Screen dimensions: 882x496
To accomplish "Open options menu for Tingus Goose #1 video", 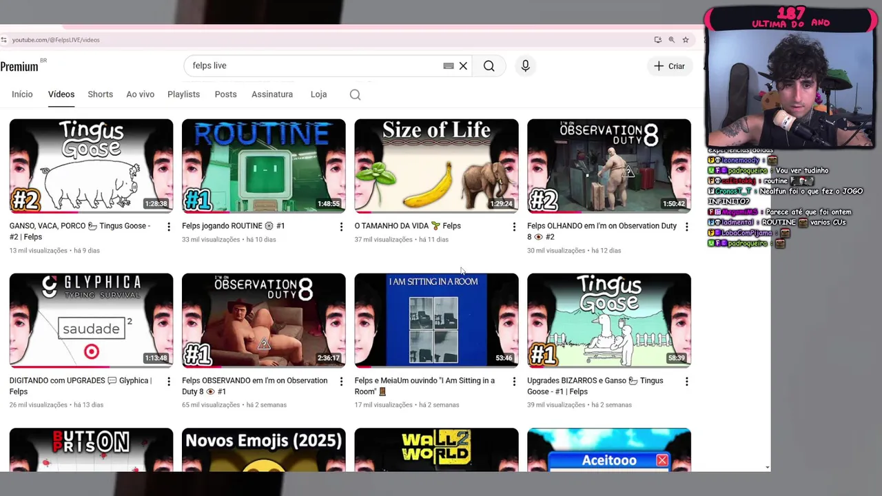I will pyautogui.click(x=686, y=381).
